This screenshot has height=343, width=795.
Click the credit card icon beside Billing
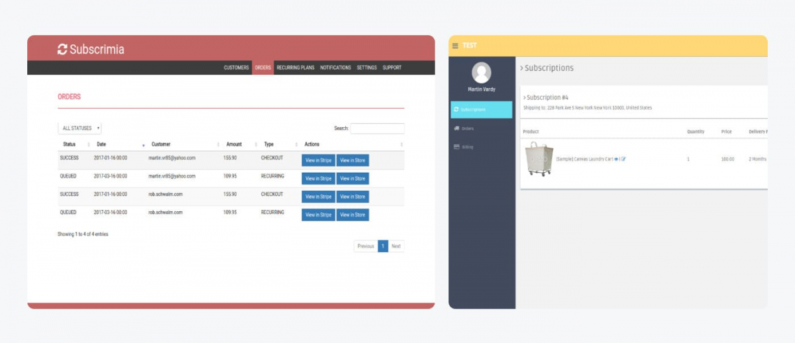click(x=456, y=146)
